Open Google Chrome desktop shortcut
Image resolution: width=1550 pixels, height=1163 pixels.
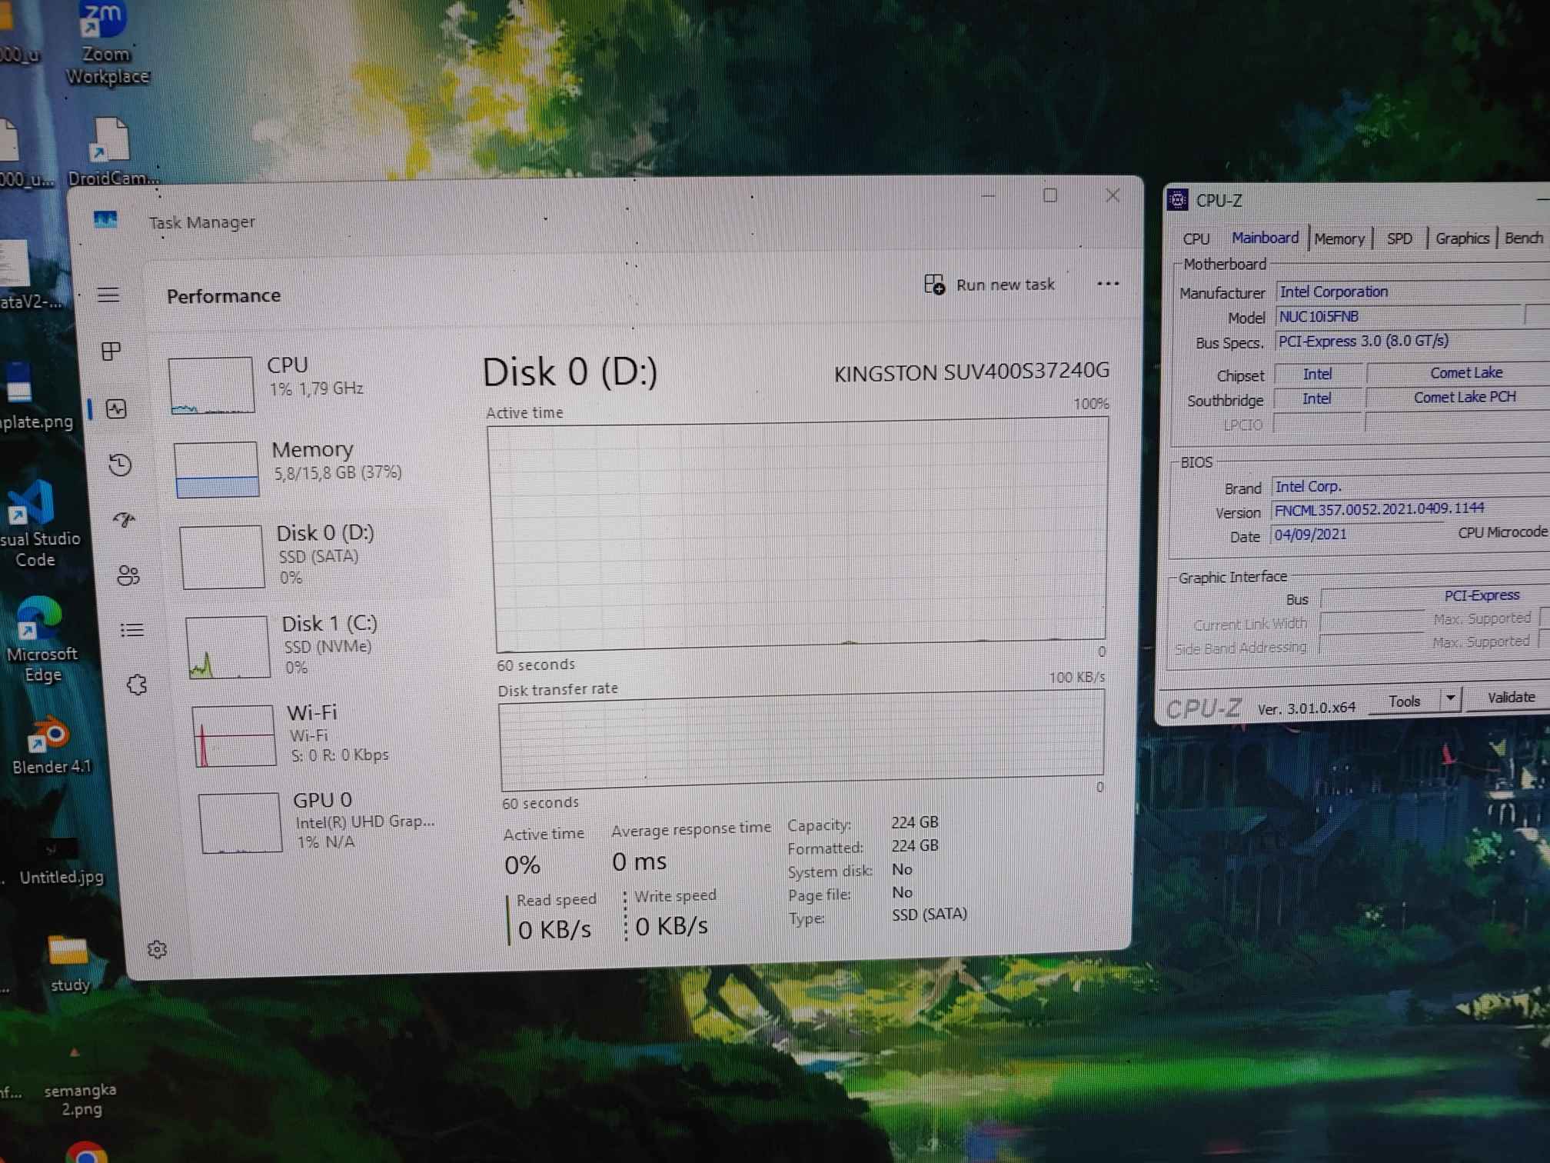(86, 1152)
